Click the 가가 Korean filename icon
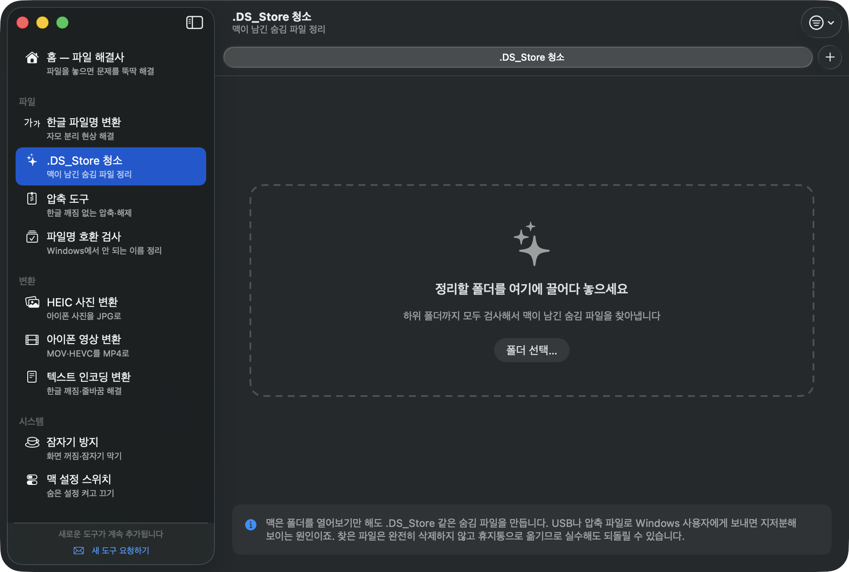Screen dimensions: 849x572 (x=32, y=123)
